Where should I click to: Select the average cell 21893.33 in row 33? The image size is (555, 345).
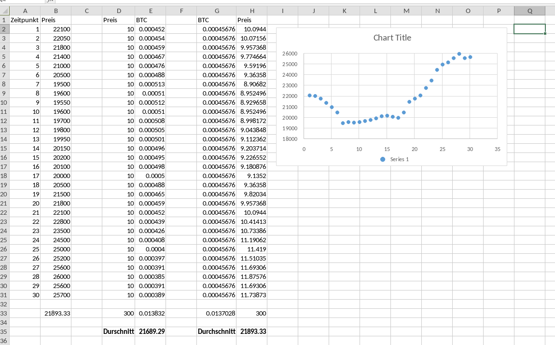(x=56, y=313)
